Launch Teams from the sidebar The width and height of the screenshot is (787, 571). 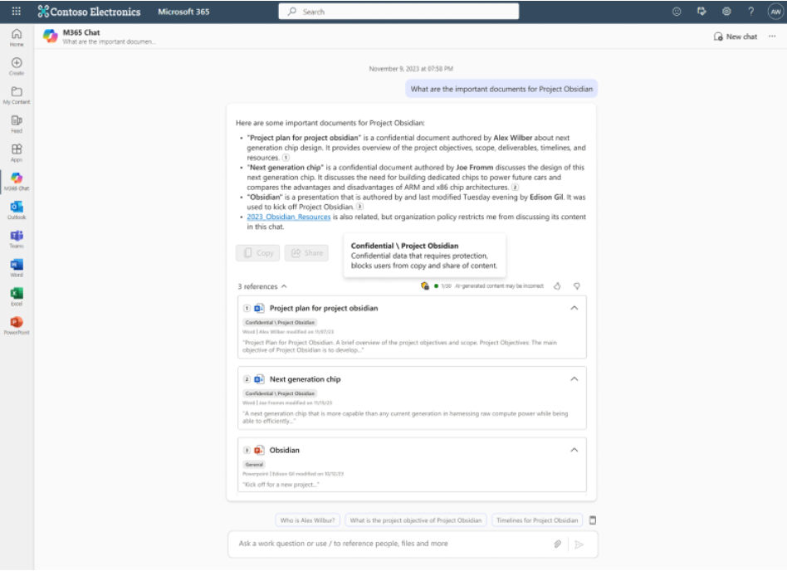pyautogui.click(x=17, y=239)
